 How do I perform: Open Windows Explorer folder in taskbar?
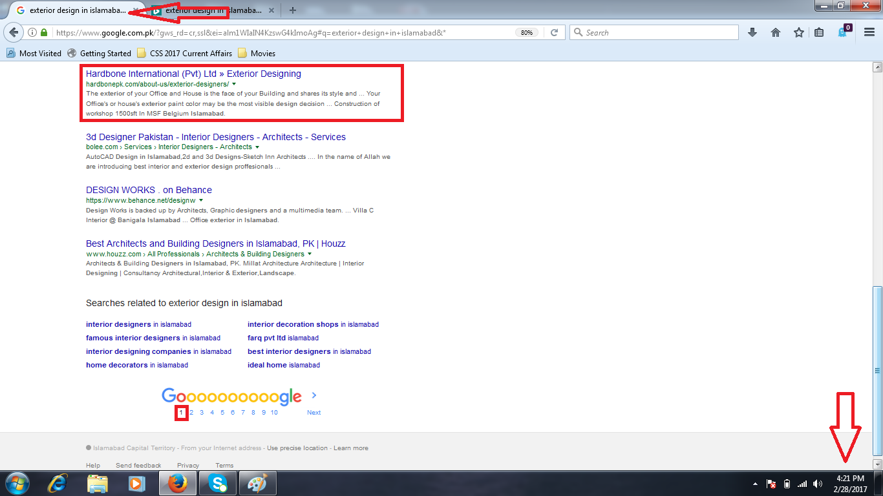coord(98,483)
